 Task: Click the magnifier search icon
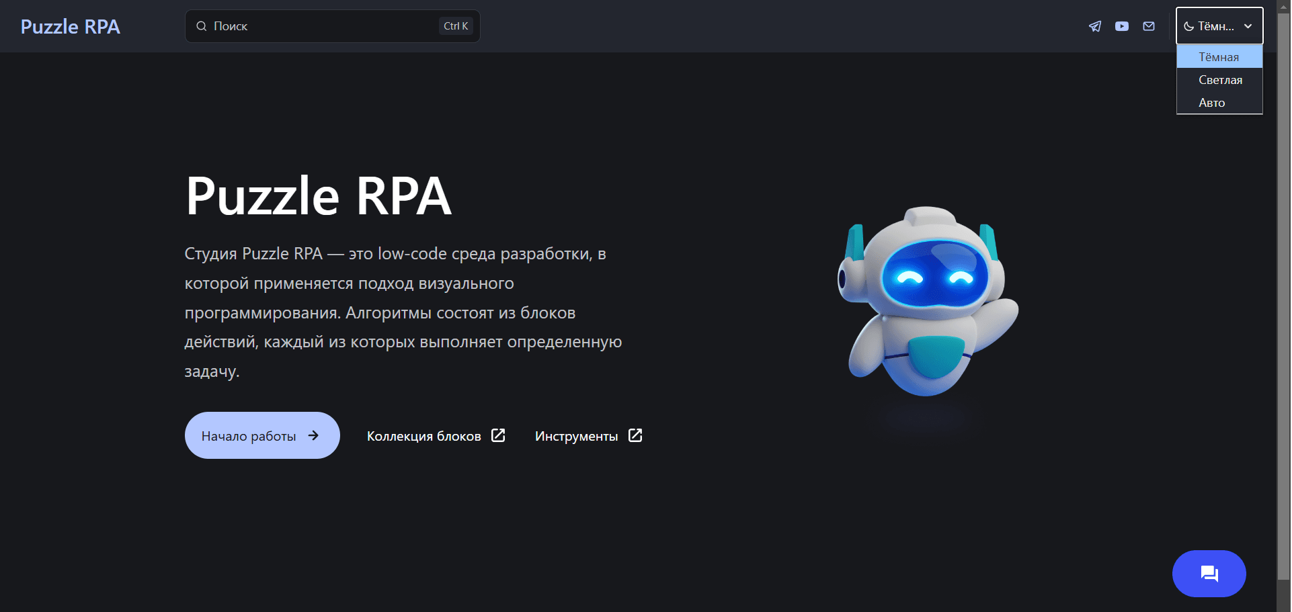point(201,26)
